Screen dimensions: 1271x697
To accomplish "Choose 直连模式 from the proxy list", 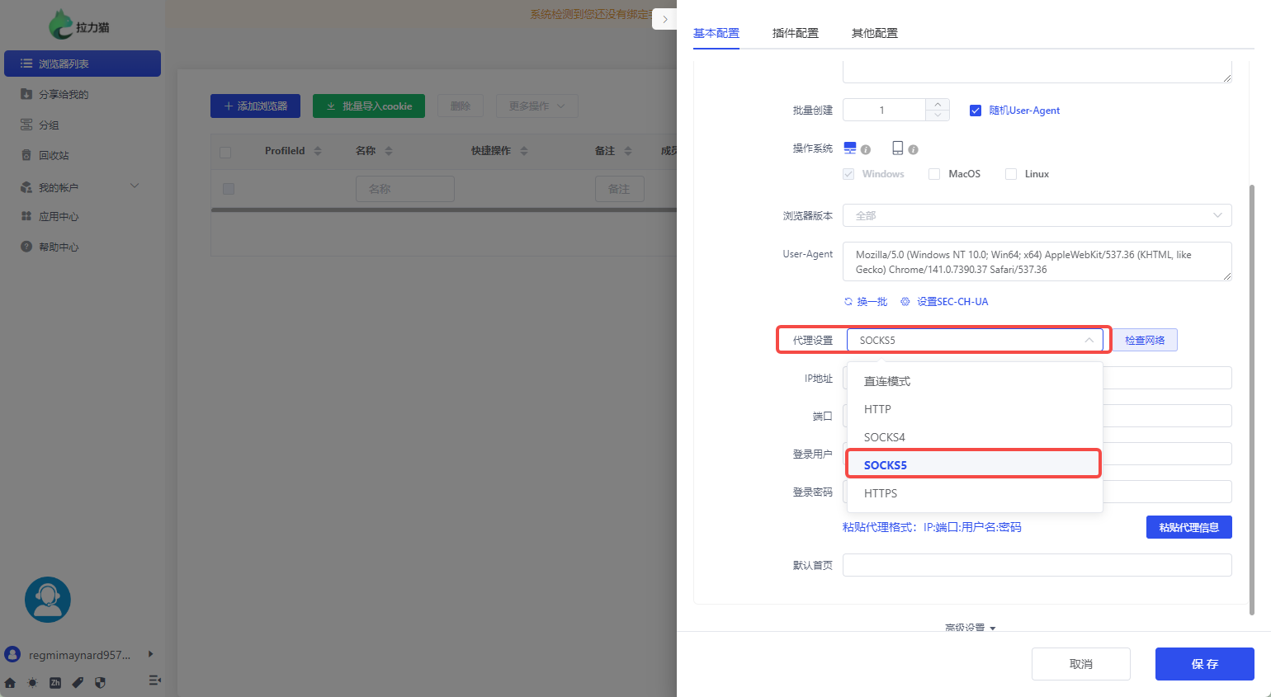I will tap(887, 381).
